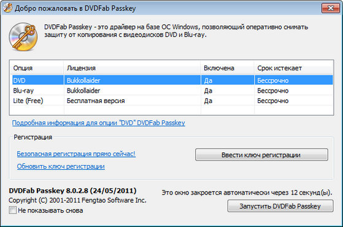Tick the 'Не показывать снова' checkbox

point(12,210)
